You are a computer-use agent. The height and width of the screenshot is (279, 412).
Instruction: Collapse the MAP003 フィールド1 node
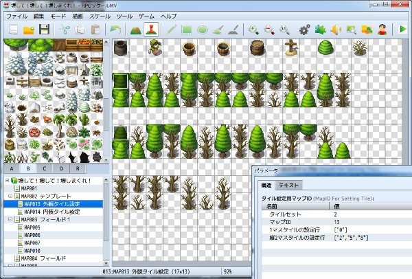coord(10,219)
